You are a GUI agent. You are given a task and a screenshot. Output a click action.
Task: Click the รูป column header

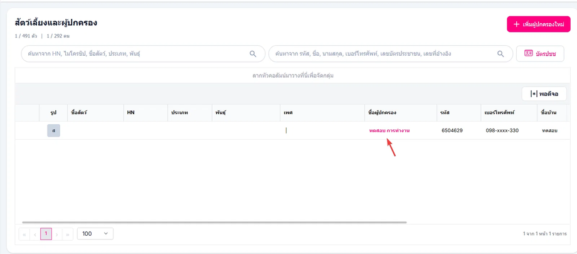pos(53,113)
